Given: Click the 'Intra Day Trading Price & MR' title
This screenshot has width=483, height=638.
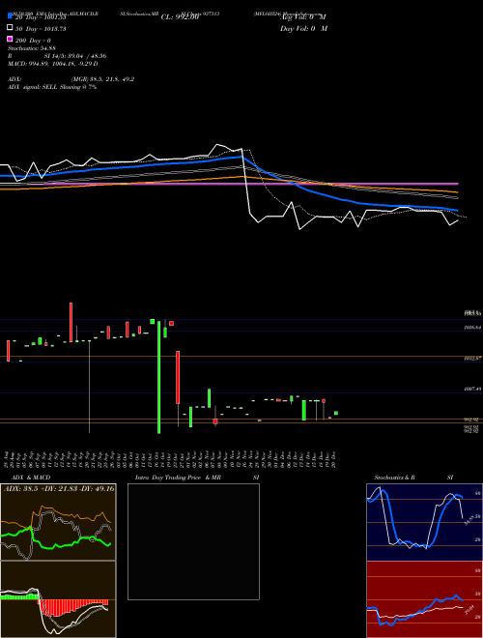Looking at the screenshot, I should tap(178, 478).
